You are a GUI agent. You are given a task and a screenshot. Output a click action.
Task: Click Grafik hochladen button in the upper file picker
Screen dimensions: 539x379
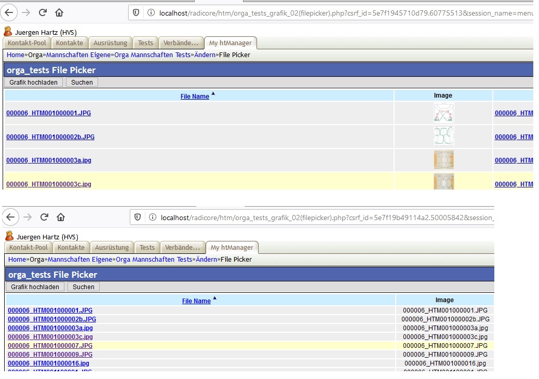tap(34, 82)
